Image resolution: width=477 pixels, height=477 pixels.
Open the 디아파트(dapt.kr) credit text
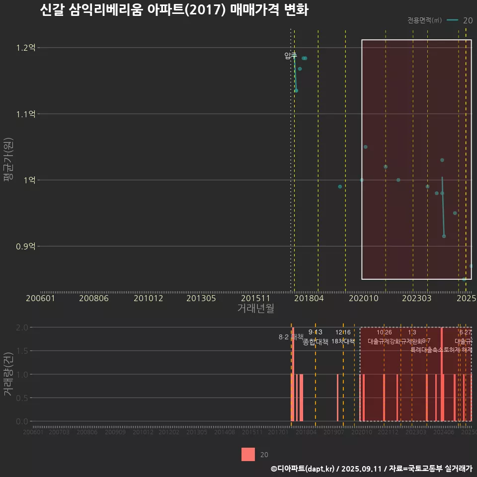tap(303, 469)
